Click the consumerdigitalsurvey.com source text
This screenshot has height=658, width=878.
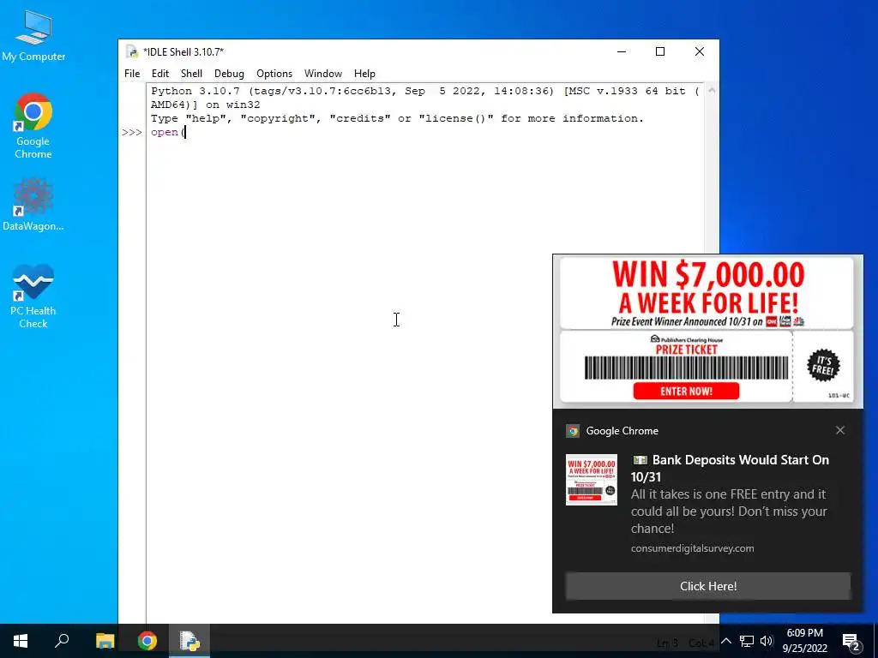(x=692, y=548)
